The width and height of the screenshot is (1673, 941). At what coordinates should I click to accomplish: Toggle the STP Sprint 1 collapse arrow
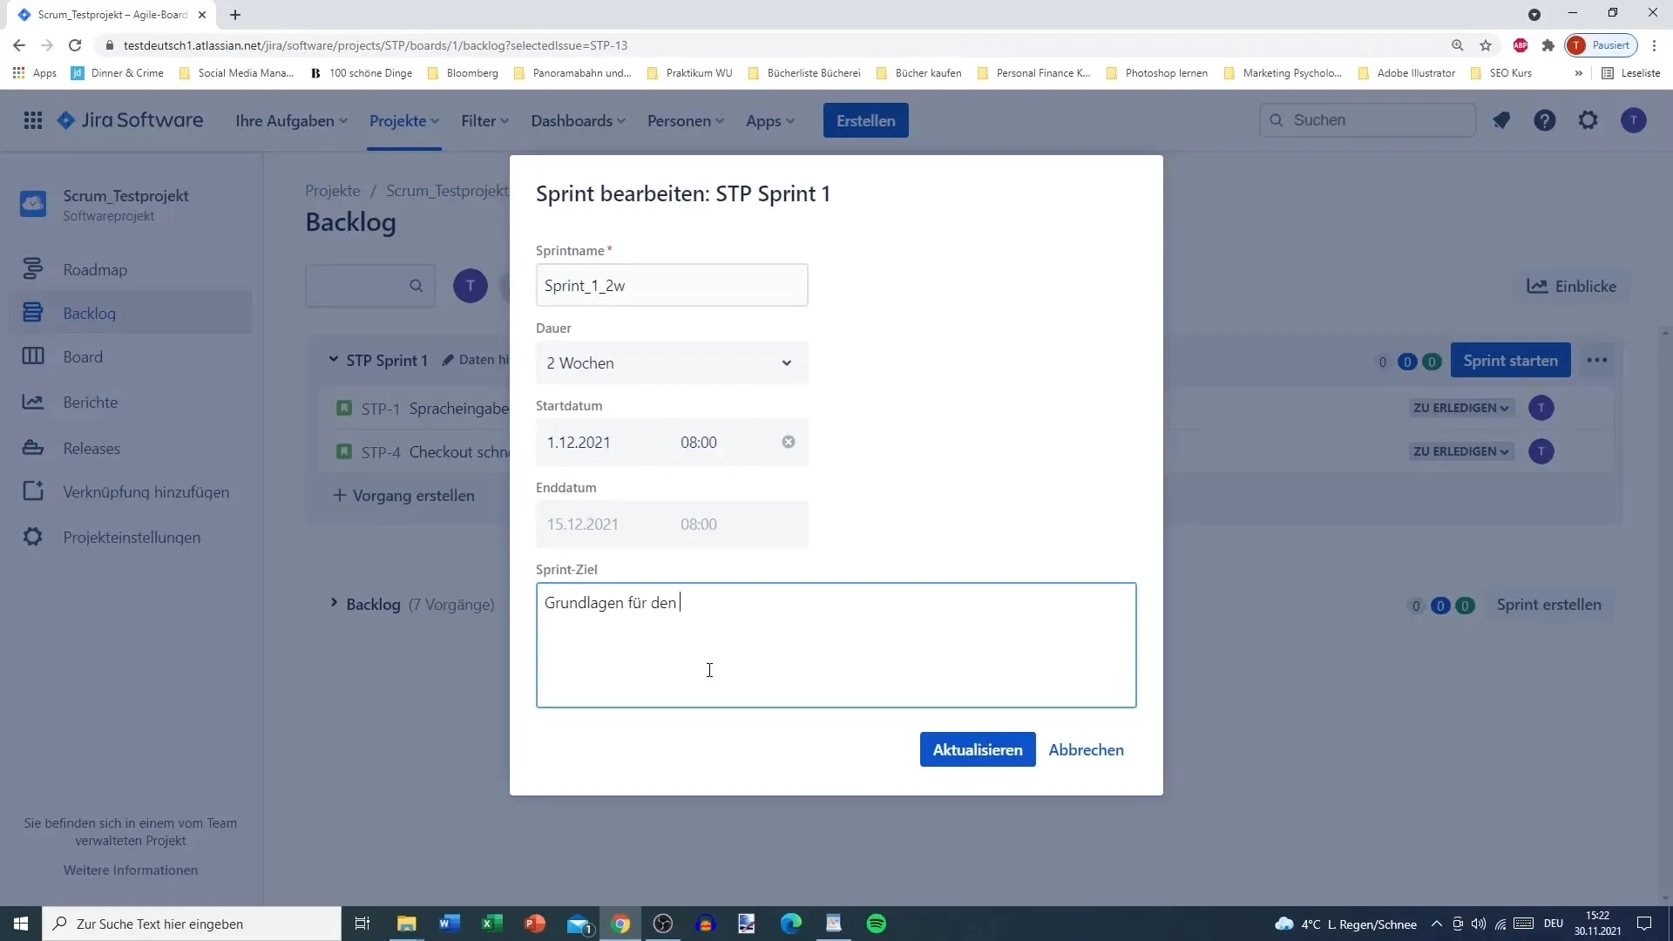(333, 360)
